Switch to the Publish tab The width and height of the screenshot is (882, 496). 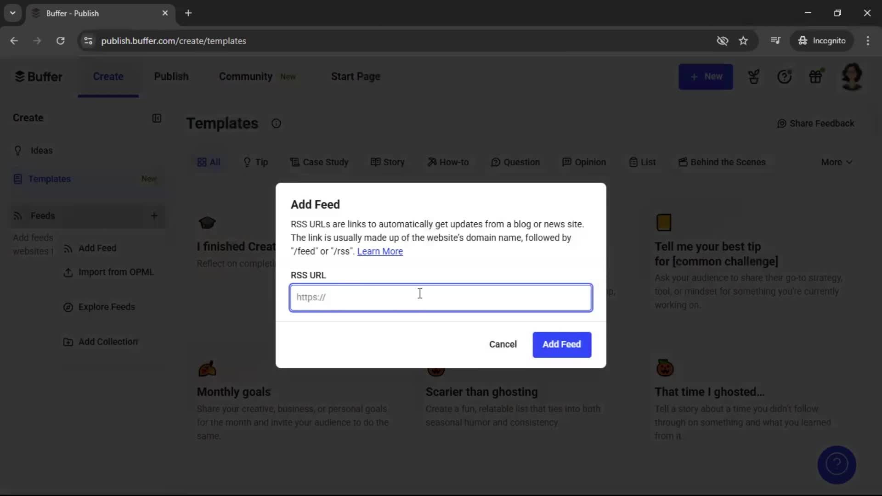coord(171,77)
